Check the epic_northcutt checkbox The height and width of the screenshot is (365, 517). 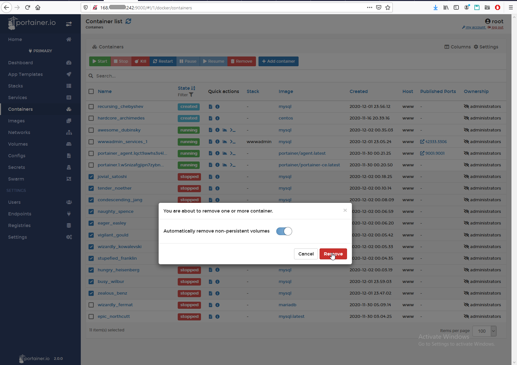tap(91, 317)
